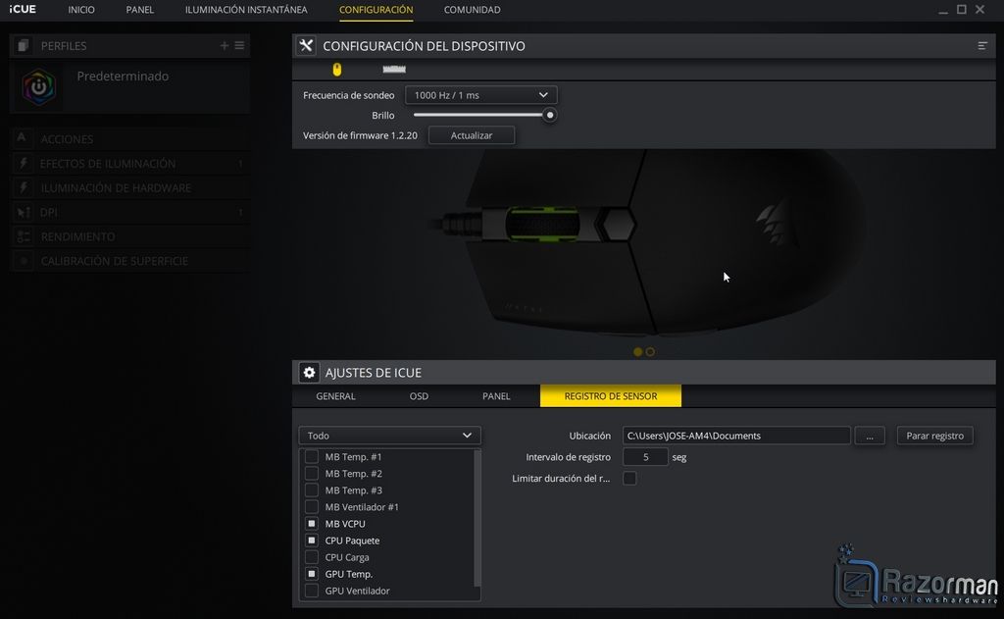1004x619 pixels.
Task: Uncheck the MB VCPU sensor checkbox
Action: pyautogui.click(x=311, y=523)
